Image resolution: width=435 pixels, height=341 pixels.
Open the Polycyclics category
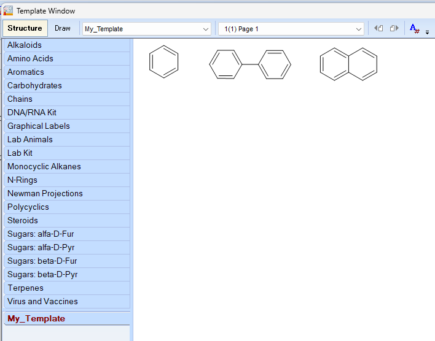point(67,207)
